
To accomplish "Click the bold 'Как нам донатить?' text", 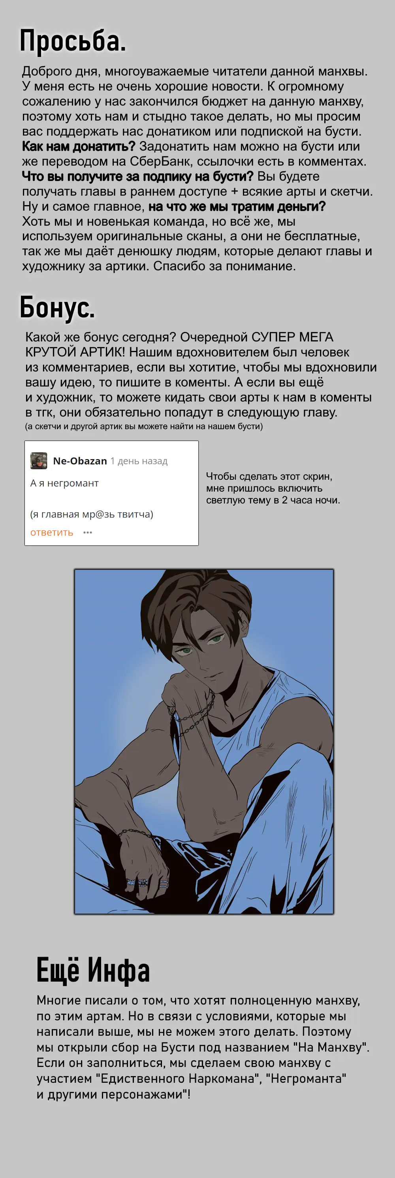I will [x=79, y=146].
